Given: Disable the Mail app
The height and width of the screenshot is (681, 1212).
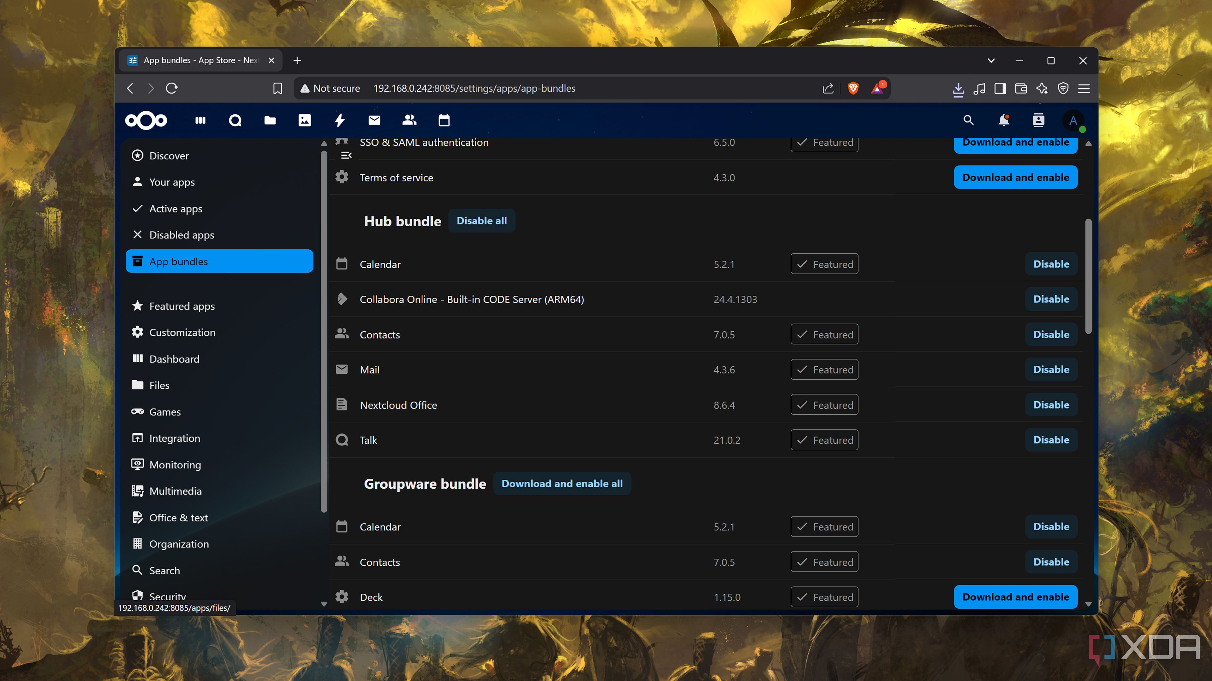Looking at the screenshot, I should pos(1051,370).
